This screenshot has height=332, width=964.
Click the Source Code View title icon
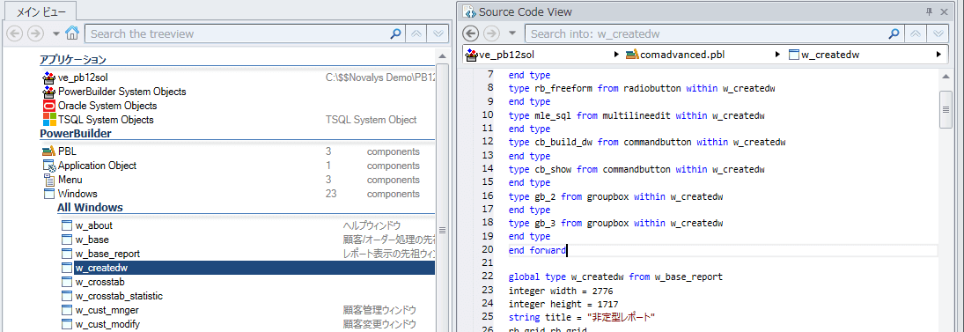pyautogui.click(x=469, y=11)
